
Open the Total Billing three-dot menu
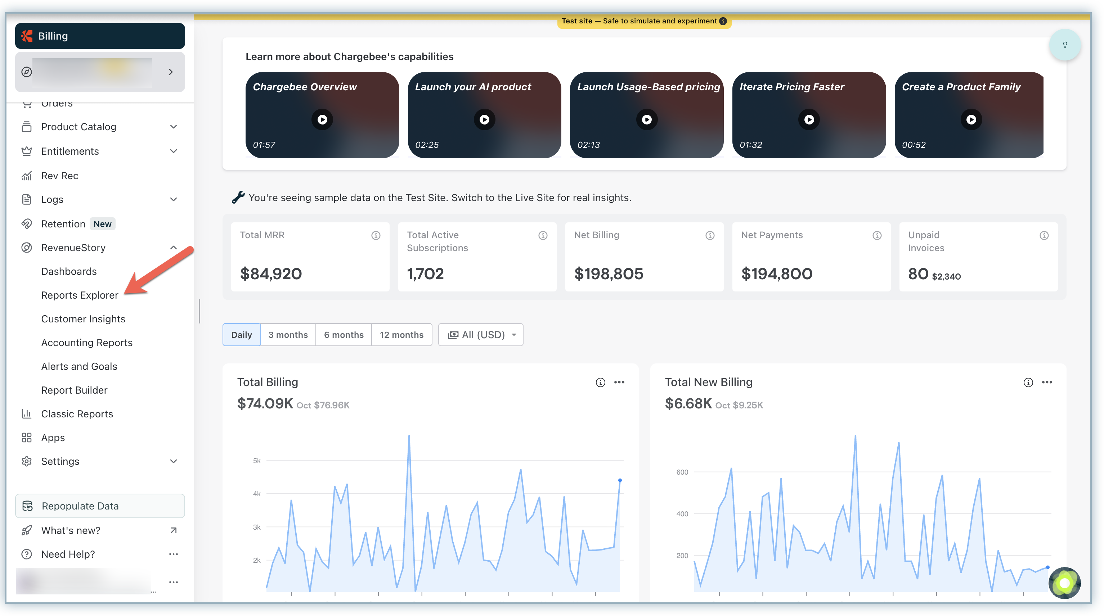point(619,382)
